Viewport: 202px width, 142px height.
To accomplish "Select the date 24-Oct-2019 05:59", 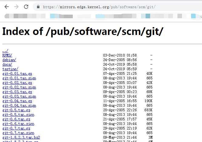I will 120,69.
